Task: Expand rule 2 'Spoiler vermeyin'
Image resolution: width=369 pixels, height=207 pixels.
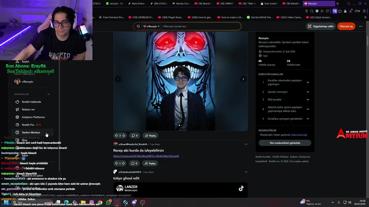Action: 285,92
